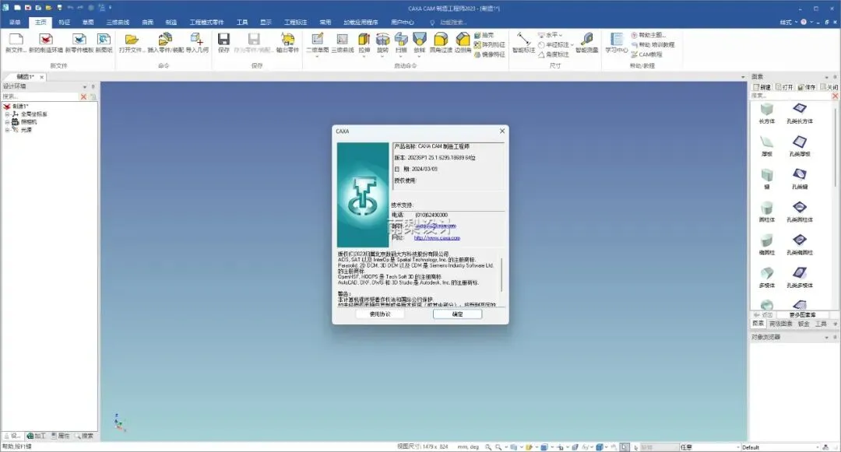Click the 更多图素库 more libraries button
Image resolution: width=841 pixels, height=452 pixels.
[802, 315]
